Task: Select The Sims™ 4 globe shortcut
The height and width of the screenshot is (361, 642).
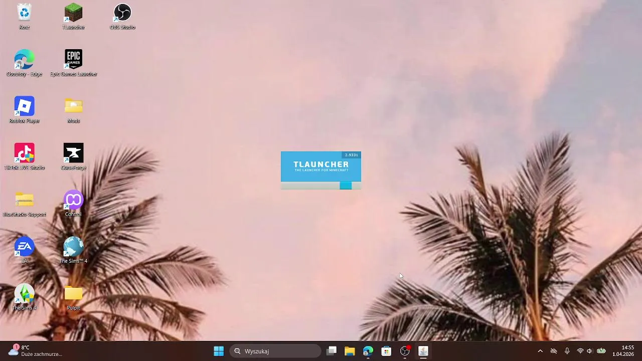Action: 73,250
